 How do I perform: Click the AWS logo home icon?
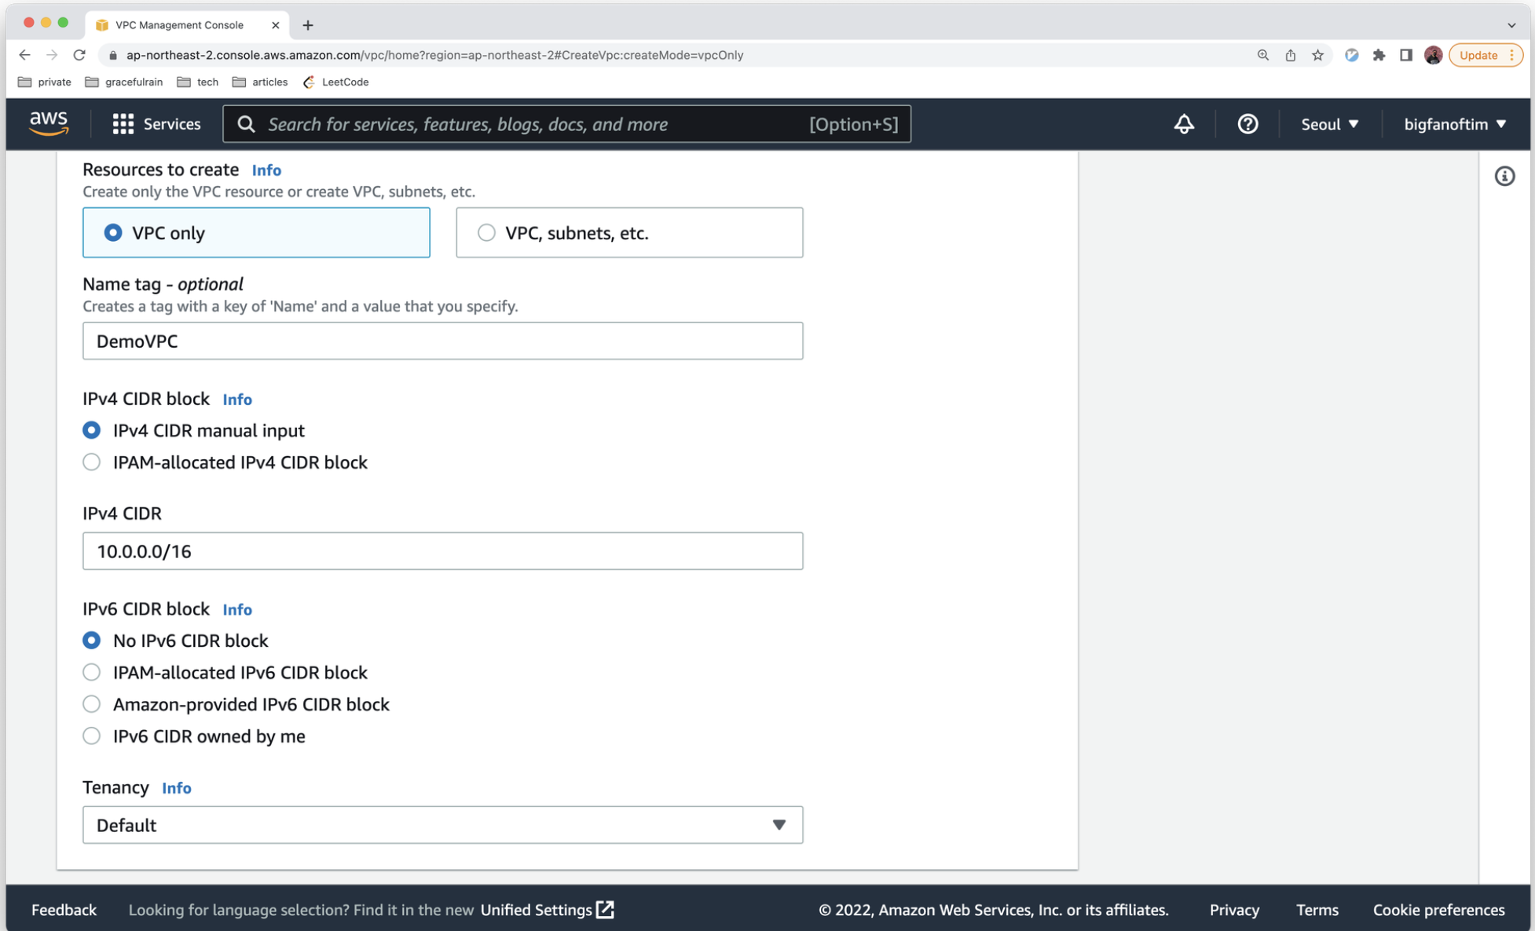(49, 123)
